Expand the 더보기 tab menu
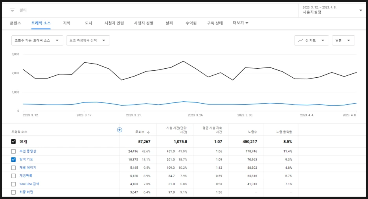368x199 pixels. coord(241,23)
